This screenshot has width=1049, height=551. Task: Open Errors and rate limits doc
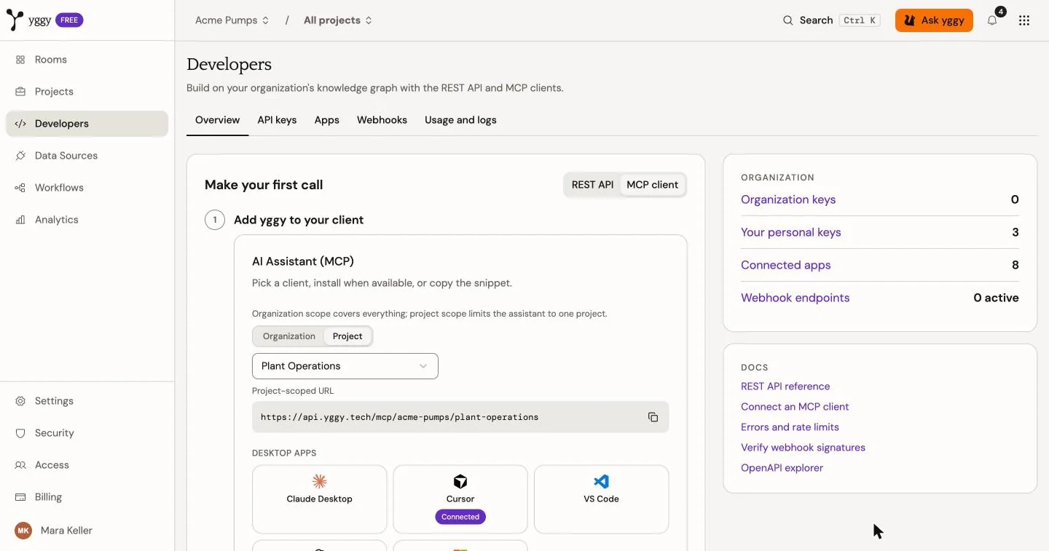point(790,427)
